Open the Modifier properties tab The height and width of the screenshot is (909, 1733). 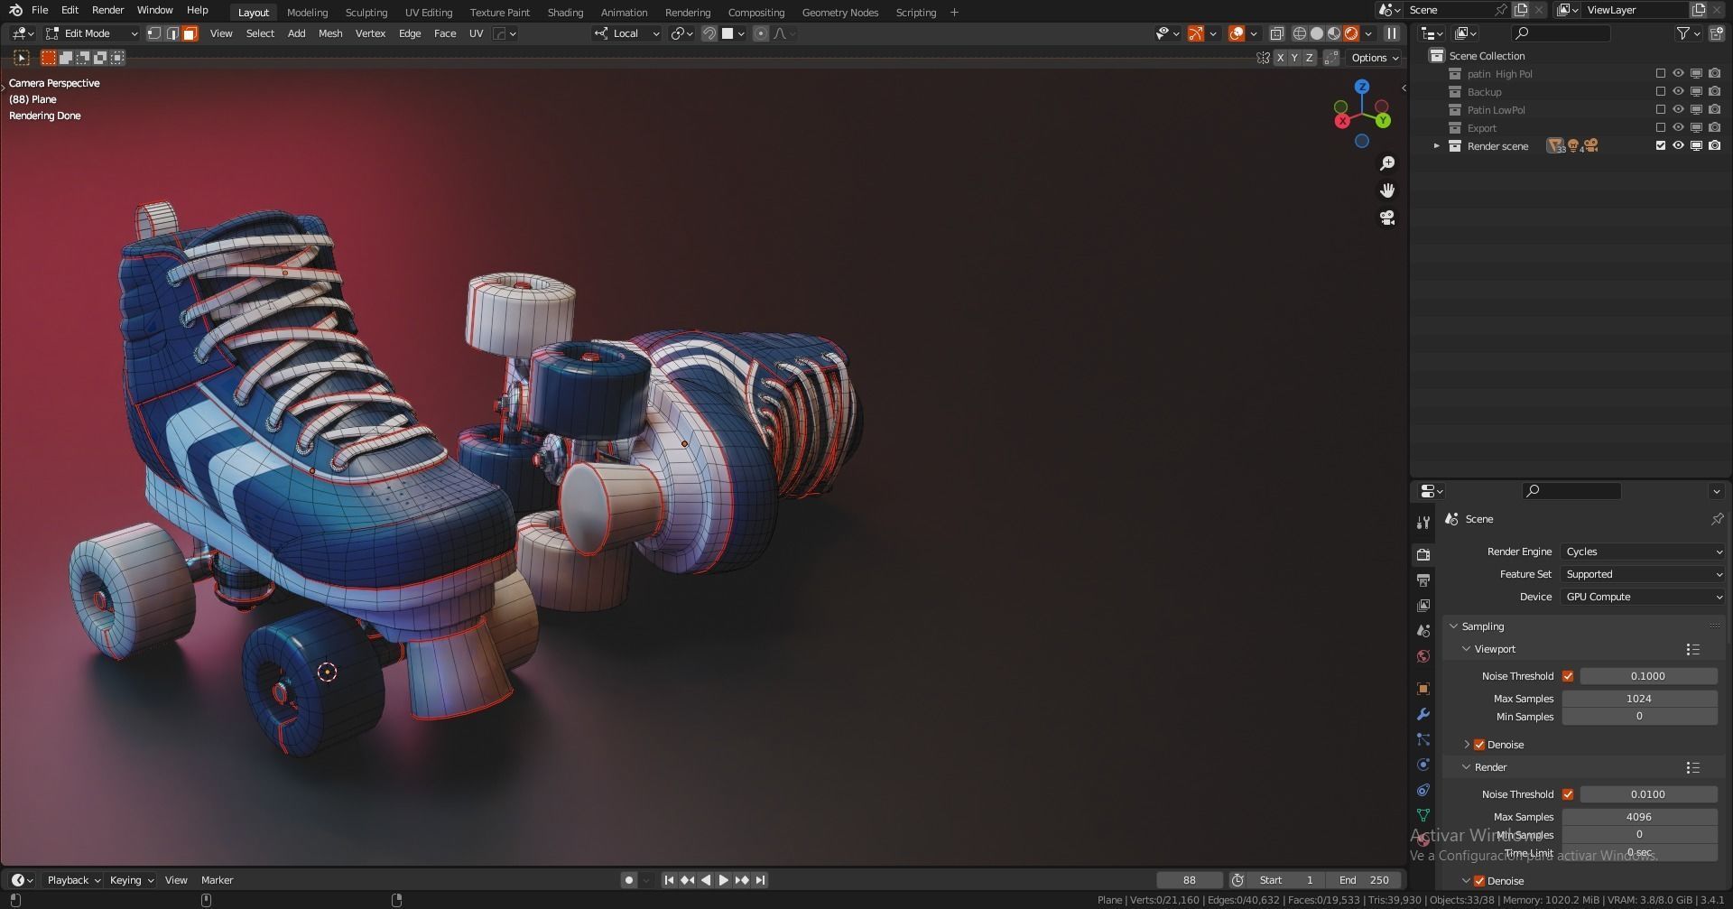coord(1423,714)
